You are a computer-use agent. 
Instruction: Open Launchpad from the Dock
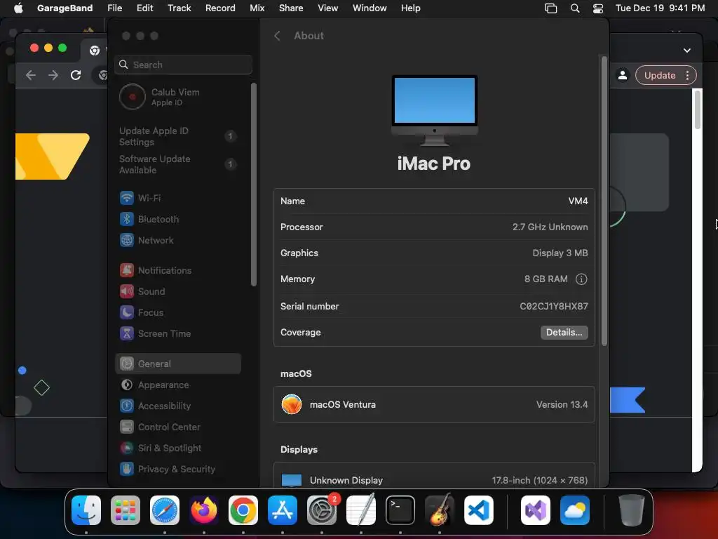point(126,510)
